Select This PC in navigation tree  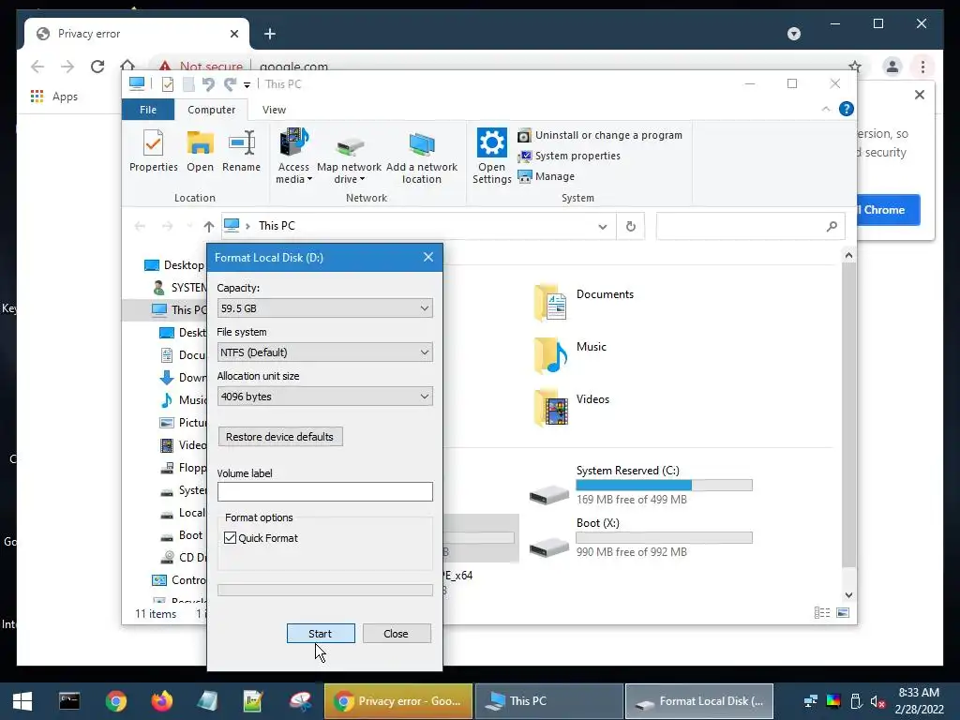179,309
